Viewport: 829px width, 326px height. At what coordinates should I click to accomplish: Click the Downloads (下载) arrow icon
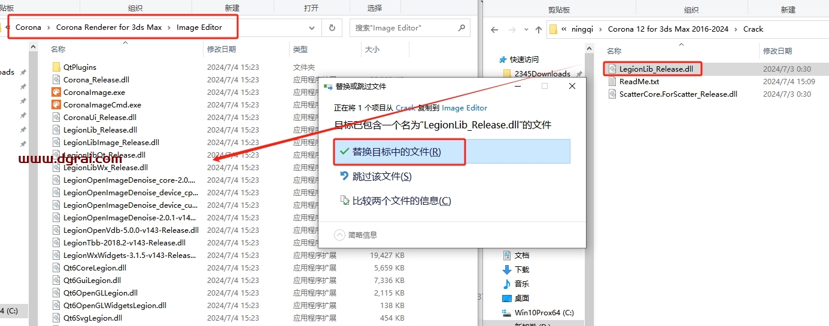click(x=507, y=270)
